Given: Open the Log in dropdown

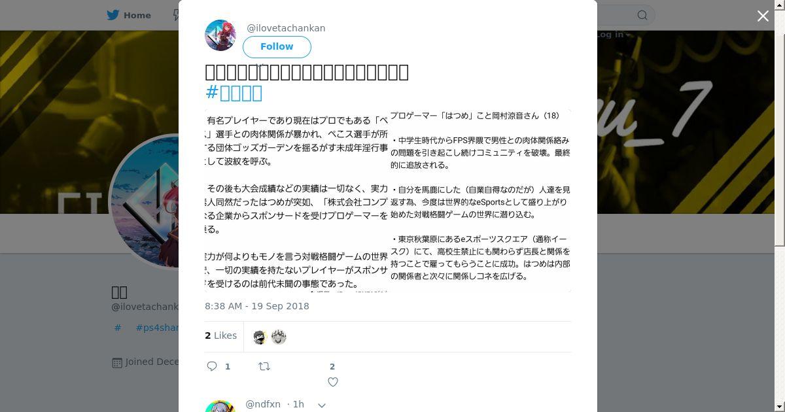Looking at the screenshot, I should (612, 35).
